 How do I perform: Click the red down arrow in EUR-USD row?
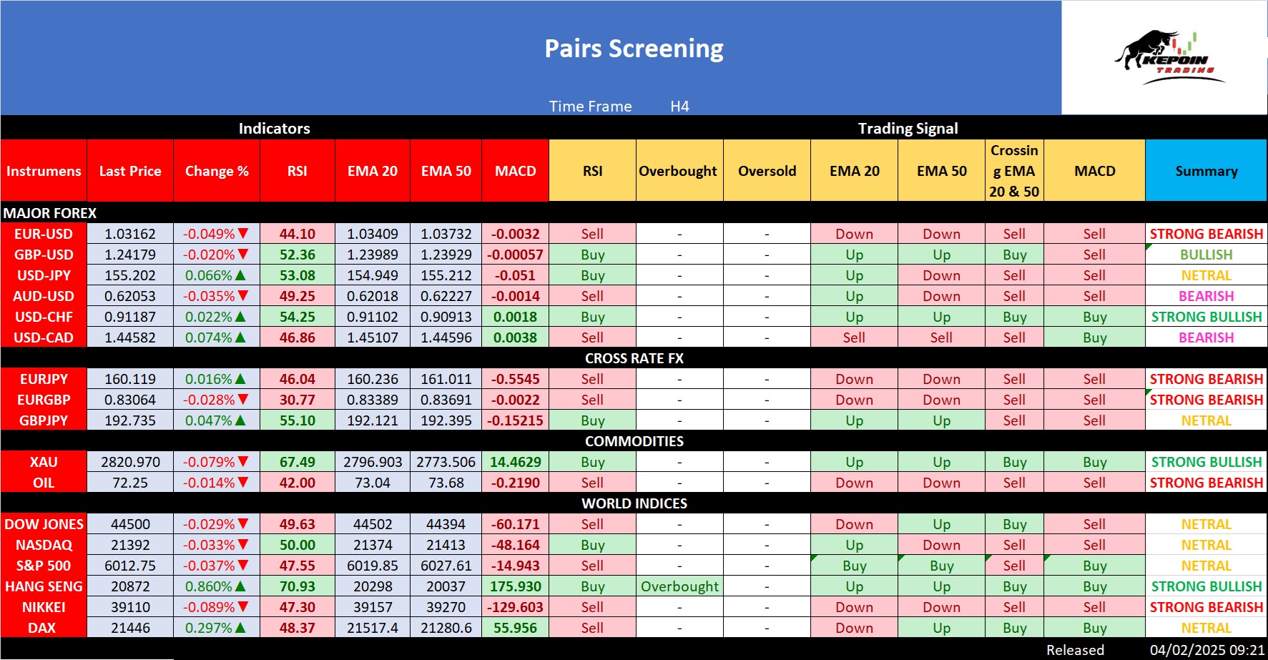pos(243,234)
